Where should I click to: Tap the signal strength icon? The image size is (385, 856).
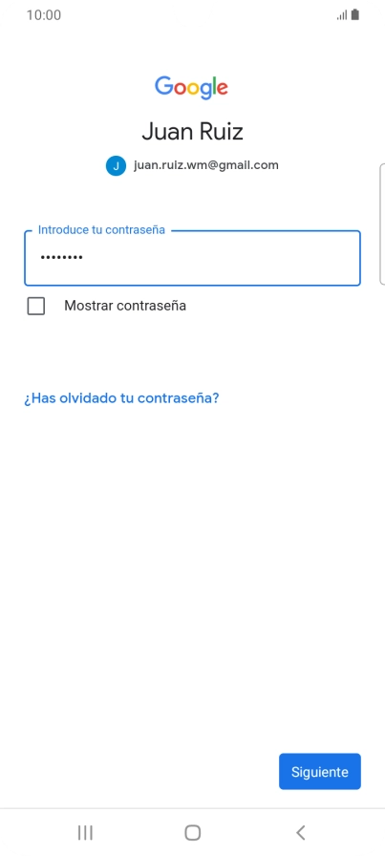(x=342, y=15)
